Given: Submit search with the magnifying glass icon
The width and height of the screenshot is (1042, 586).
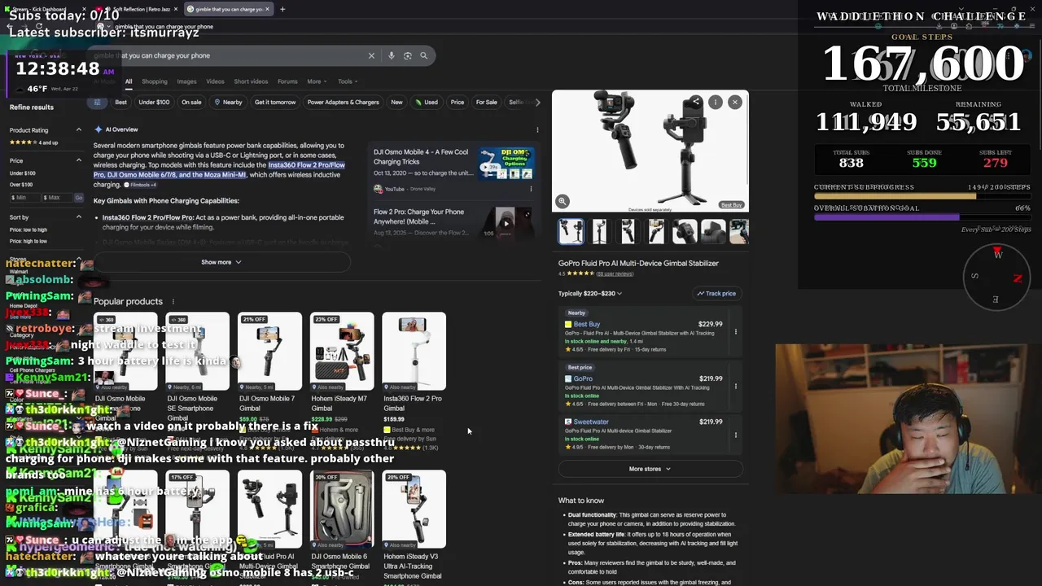Looking at the screenshot, I should 424,55.
